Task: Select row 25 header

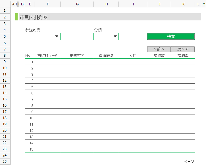Action: pos(5,161)
